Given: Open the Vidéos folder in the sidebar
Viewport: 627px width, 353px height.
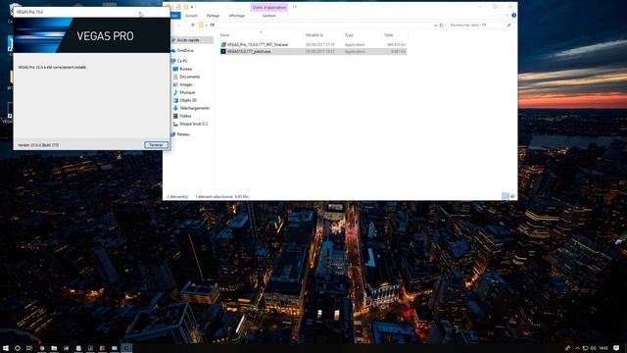Looking at the screenshot, I should tap(185, 116).
